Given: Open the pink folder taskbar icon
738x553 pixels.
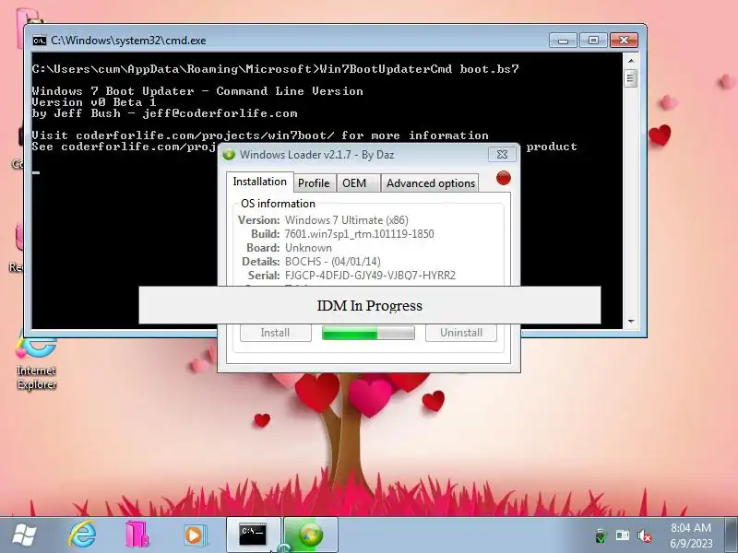Looking at the screenshot, I should [x=137, y=535].
